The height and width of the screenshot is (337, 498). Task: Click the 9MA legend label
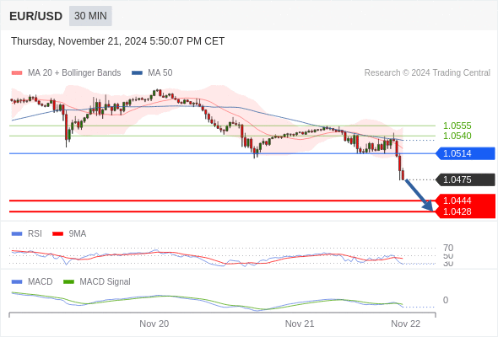click(78, 234)
